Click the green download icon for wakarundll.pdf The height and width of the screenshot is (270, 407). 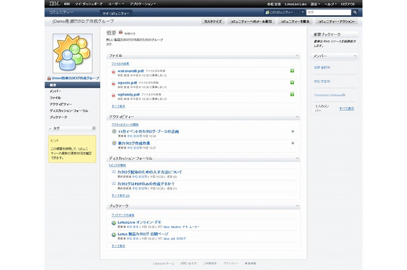292,70
